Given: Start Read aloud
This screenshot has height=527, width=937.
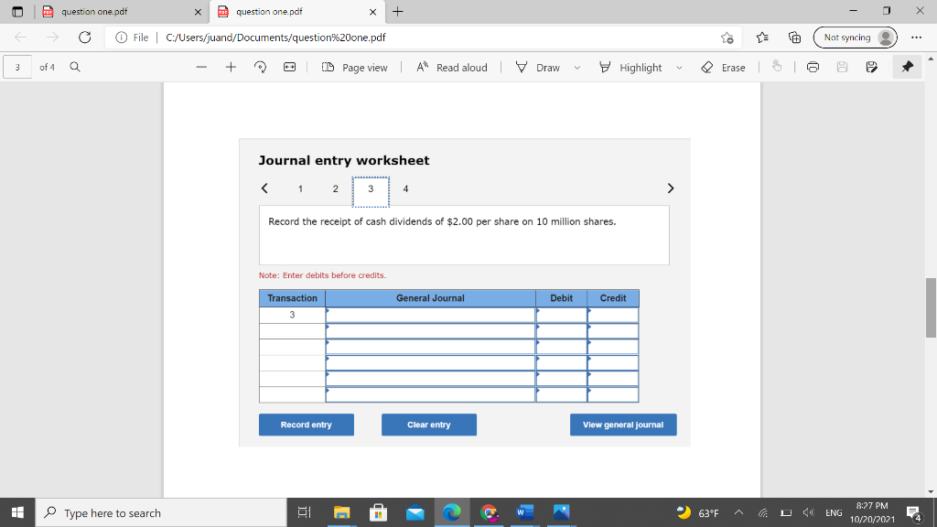Looking at the screenshot, I should (x=452, y=68).
